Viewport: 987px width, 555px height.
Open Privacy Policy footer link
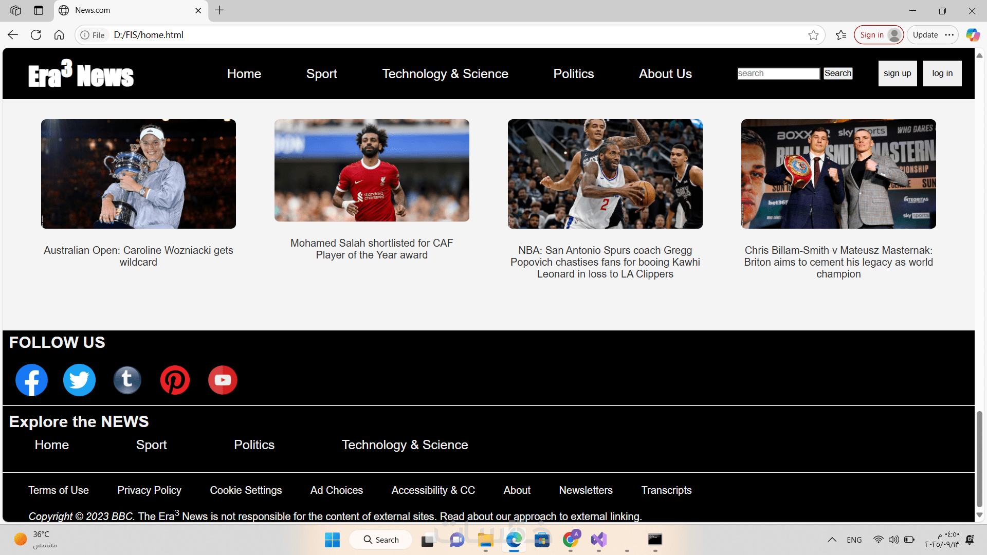(x=149, y=490)
